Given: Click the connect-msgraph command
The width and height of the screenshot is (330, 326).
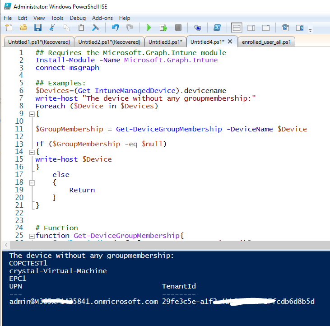Looking at the screenshot, I should [x=67, y=68].
